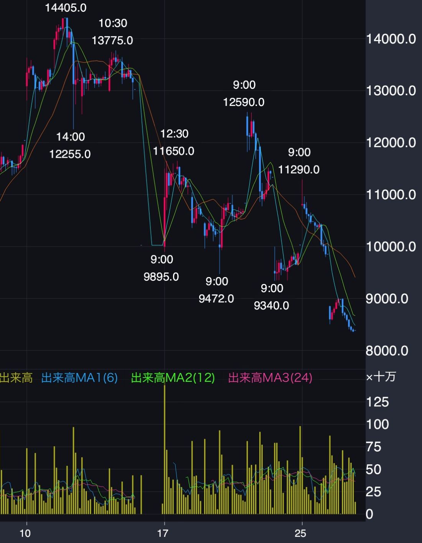This screenshot has height=543, width=422.
Task: Toggle the yellow 出来高 volume legend
Action: [16, 378]
